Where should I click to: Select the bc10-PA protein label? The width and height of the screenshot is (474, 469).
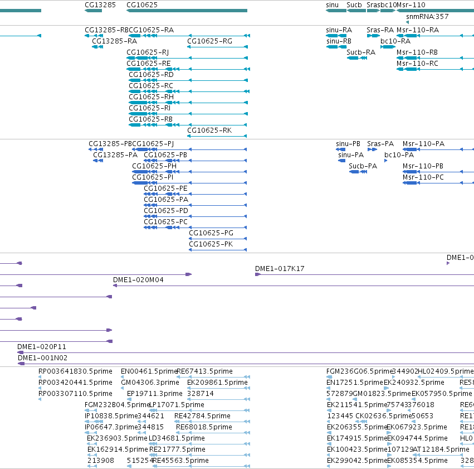point(399,155)
